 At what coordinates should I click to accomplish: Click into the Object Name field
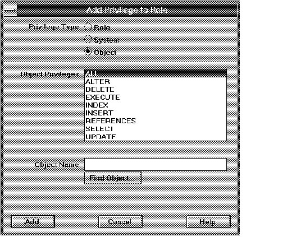pyautogui.click(x=156, y=164)
